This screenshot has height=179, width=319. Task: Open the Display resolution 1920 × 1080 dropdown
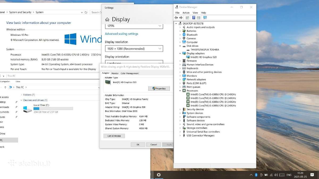134,49
